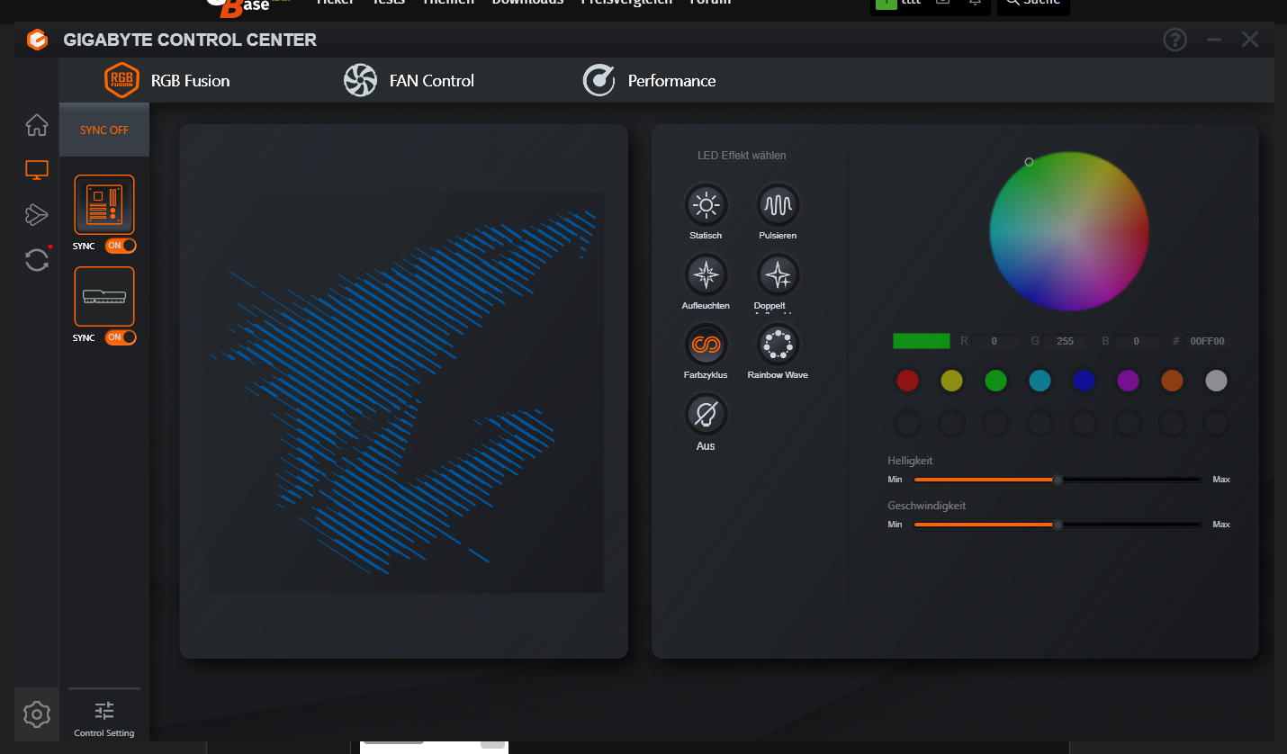Select the blue preset color
Viewport: 1287px width, 754px height.
click(1084, 381)
